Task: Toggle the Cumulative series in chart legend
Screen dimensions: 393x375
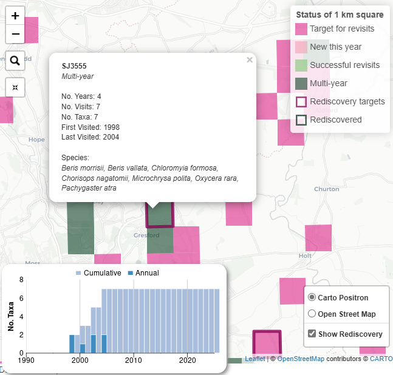Action: coord(98,273)
